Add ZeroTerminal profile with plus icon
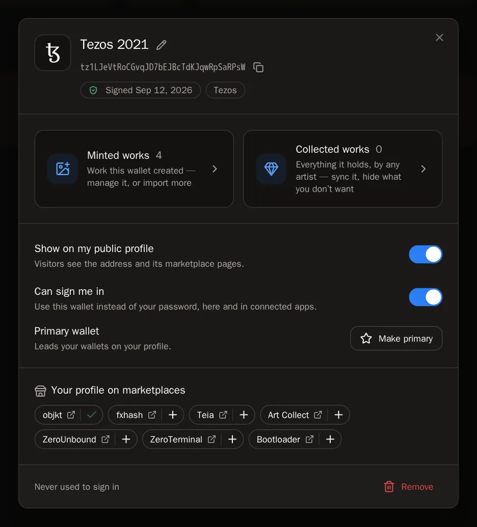The image size is (477, 527). point(232,439)
